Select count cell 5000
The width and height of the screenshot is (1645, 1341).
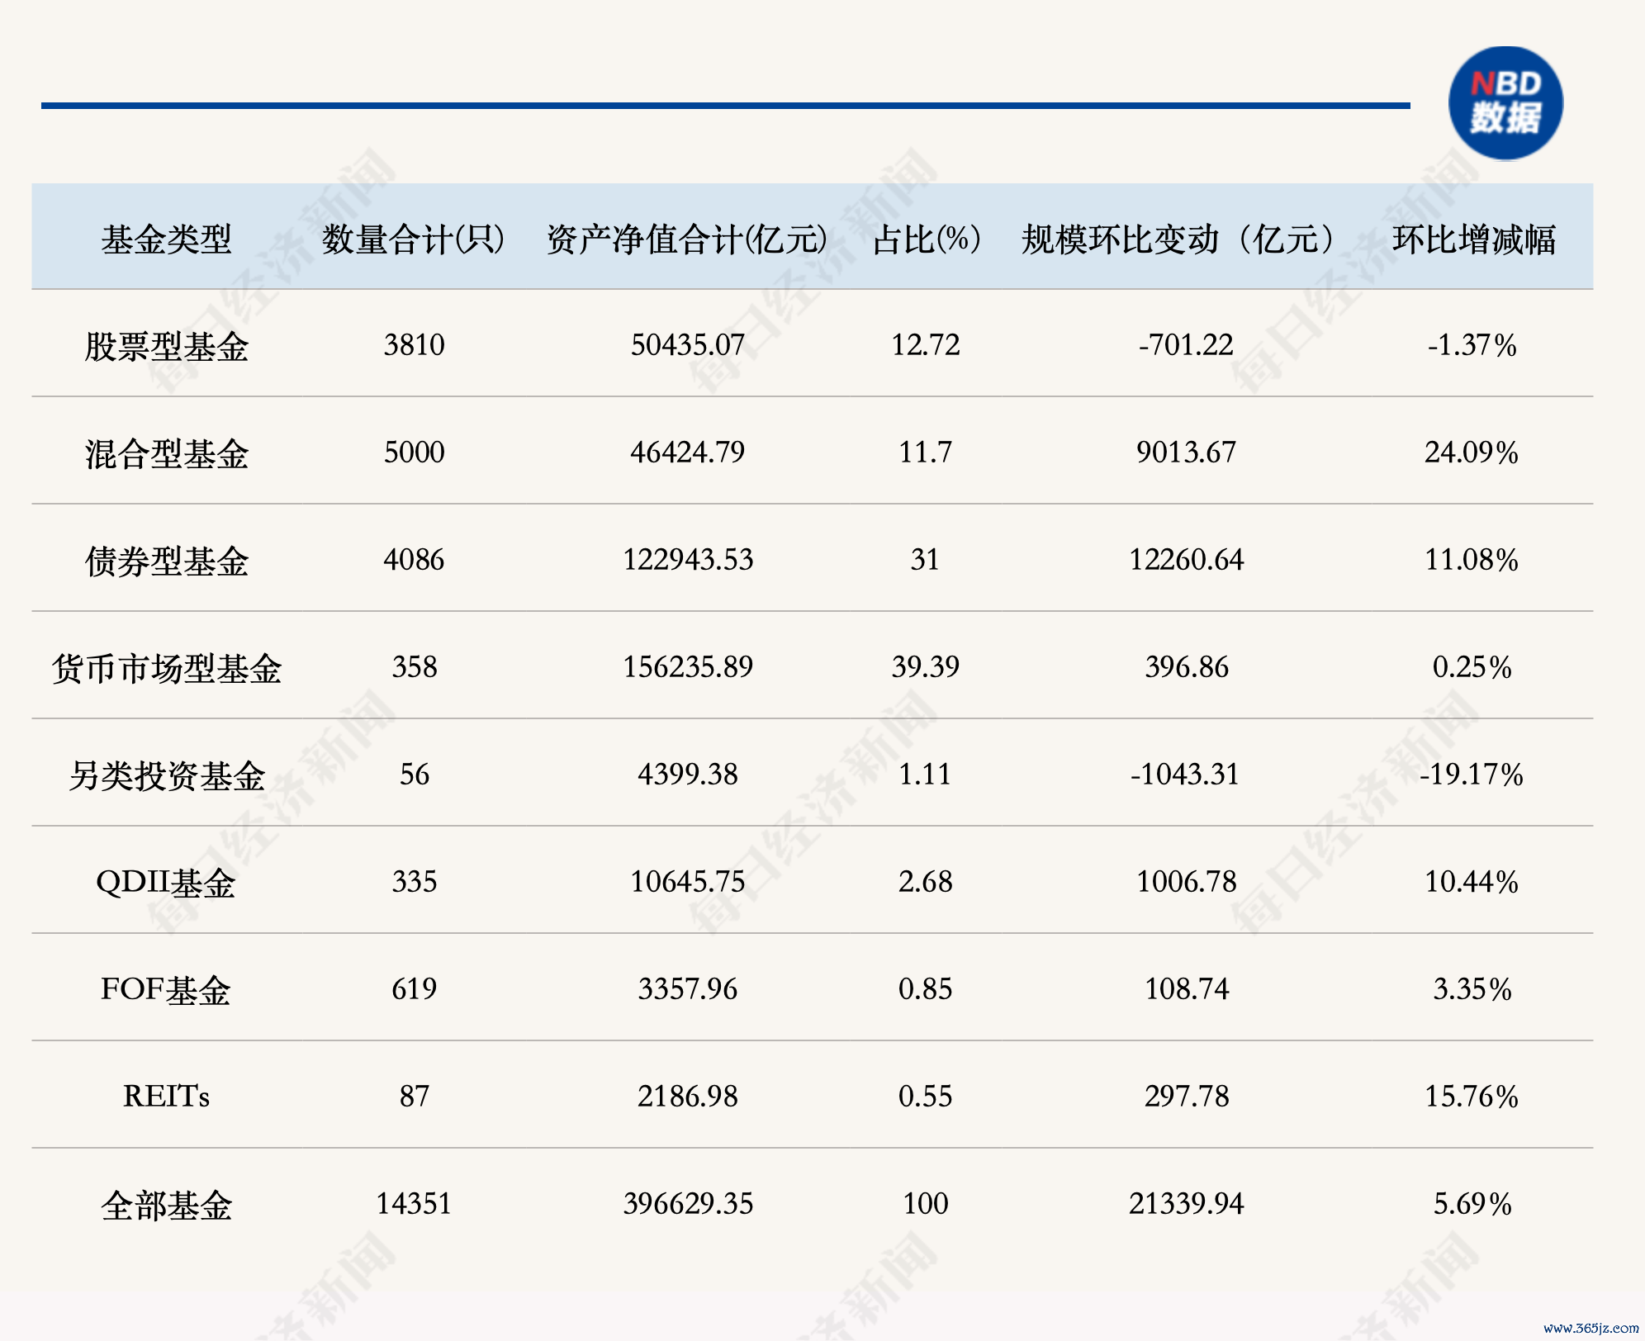(414, 452)
